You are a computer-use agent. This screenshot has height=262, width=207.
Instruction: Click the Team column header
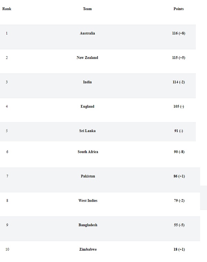click(x=87, y=9)
